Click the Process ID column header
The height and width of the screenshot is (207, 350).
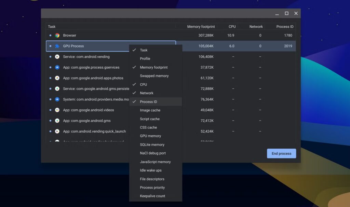(285, 26)
